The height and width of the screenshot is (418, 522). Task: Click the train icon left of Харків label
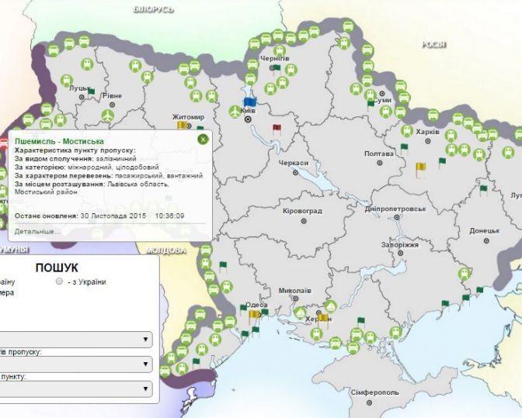406,131
